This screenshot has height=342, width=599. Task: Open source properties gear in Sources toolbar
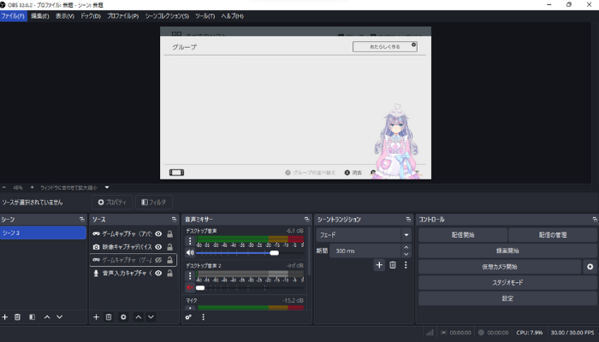pos(123,317)
